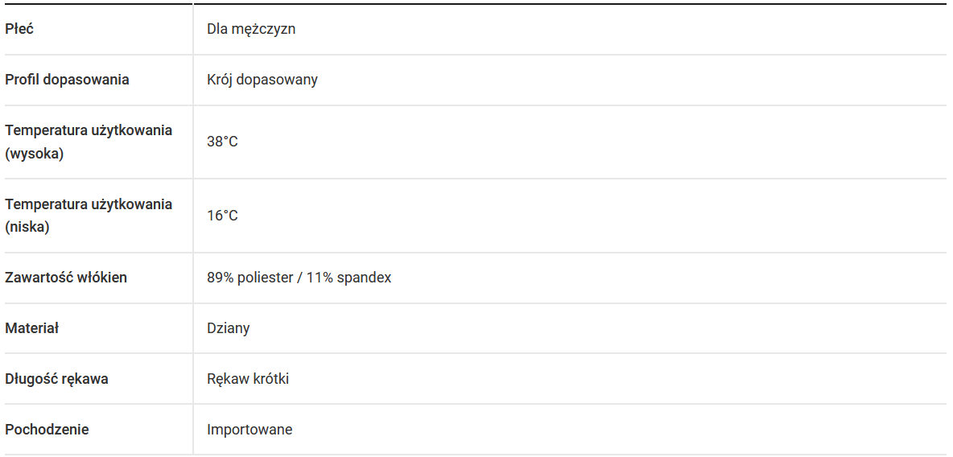Click the 'Pochodzenie' row label
The height and width of the screenshot is (457, 953).
pos(47,430)
